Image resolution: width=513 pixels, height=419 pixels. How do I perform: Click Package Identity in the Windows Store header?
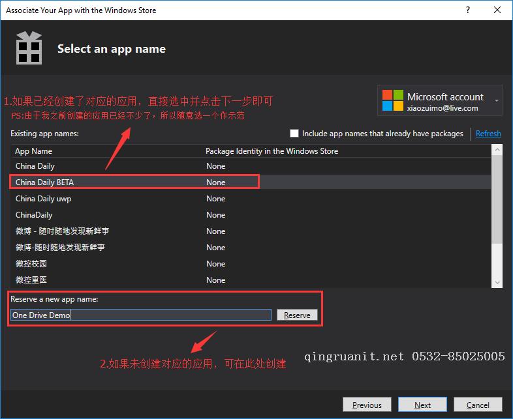(272, 151)
